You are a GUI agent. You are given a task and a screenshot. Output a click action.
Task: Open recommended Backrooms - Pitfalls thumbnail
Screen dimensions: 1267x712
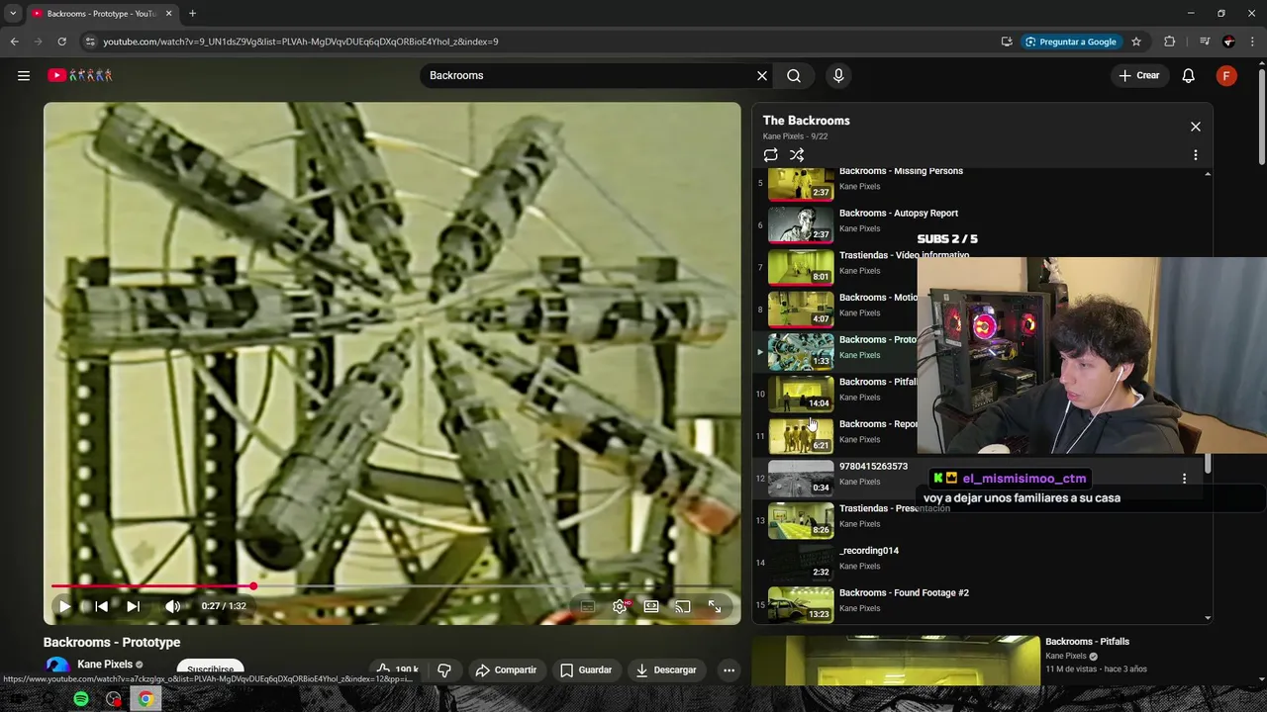click(896, 660)
